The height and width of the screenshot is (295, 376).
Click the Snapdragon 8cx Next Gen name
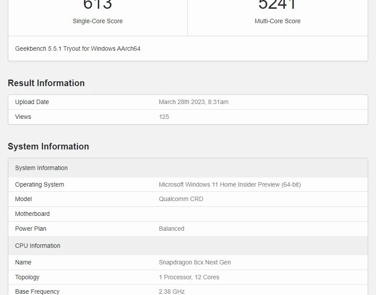click(195, 262)
